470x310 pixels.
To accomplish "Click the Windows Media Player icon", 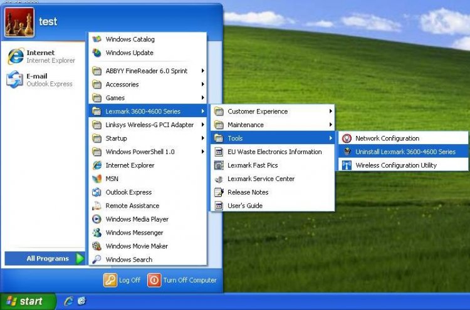I will [97, 219].
